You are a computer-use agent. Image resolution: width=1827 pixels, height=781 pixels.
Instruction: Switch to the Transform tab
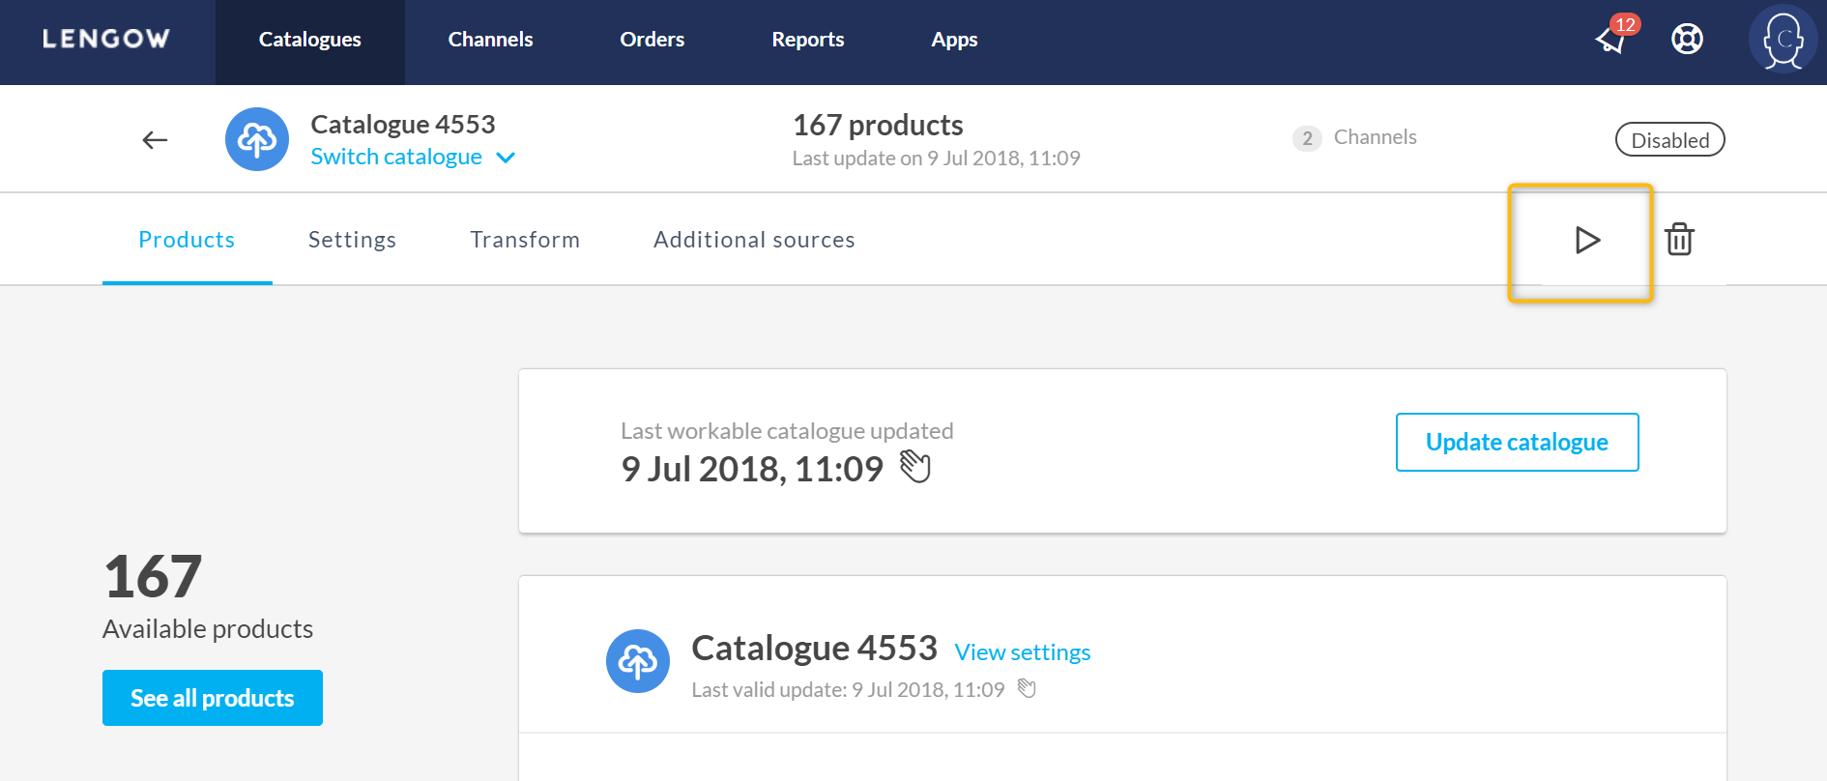[525, 240]
